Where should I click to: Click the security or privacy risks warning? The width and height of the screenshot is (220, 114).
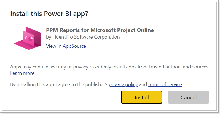110,67
